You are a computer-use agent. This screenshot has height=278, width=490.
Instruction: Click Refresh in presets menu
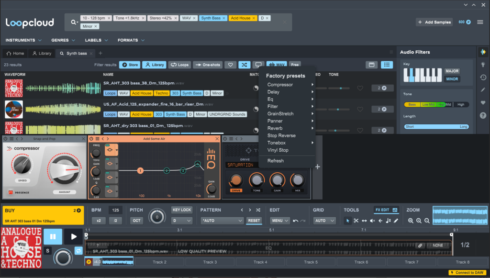click(x=287, y=161)
